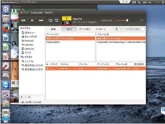Click the minus remove playlist button

pos(26,97)
